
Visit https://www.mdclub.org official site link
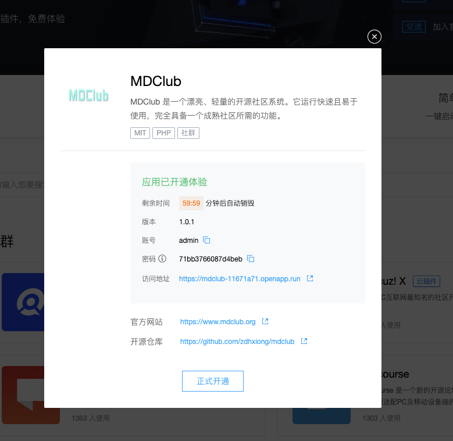point(218,322)
